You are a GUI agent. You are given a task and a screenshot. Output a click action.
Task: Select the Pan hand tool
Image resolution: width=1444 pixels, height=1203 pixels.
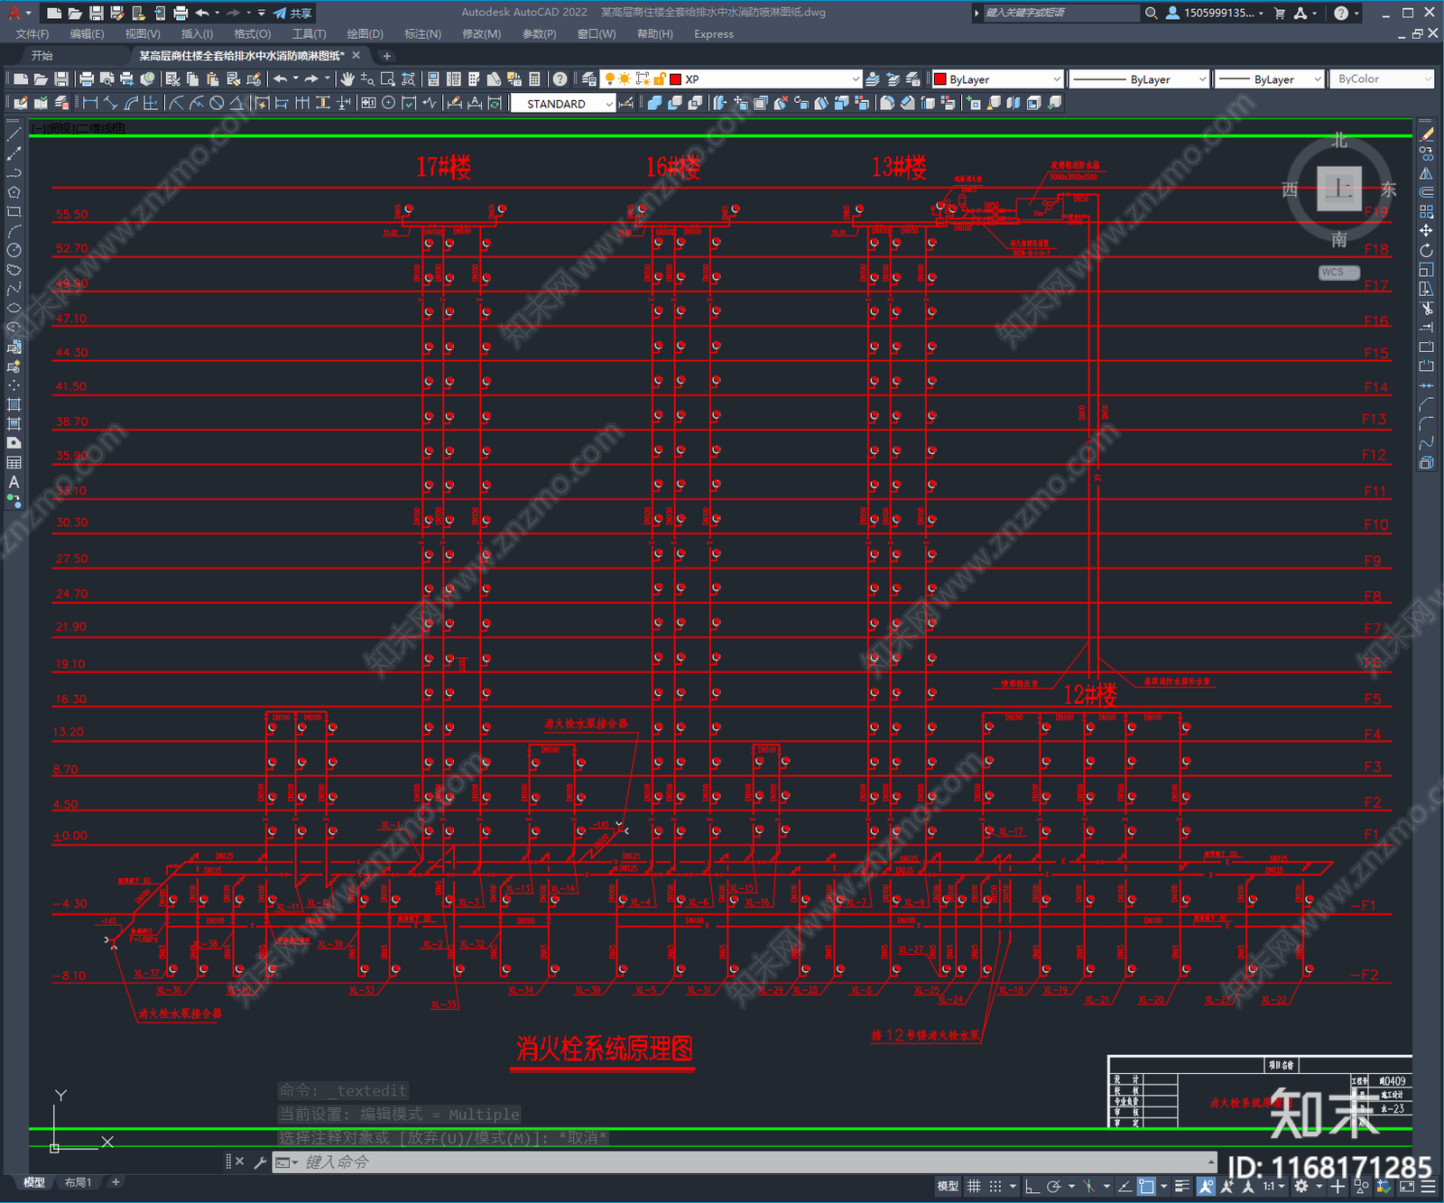coord(347,79)
